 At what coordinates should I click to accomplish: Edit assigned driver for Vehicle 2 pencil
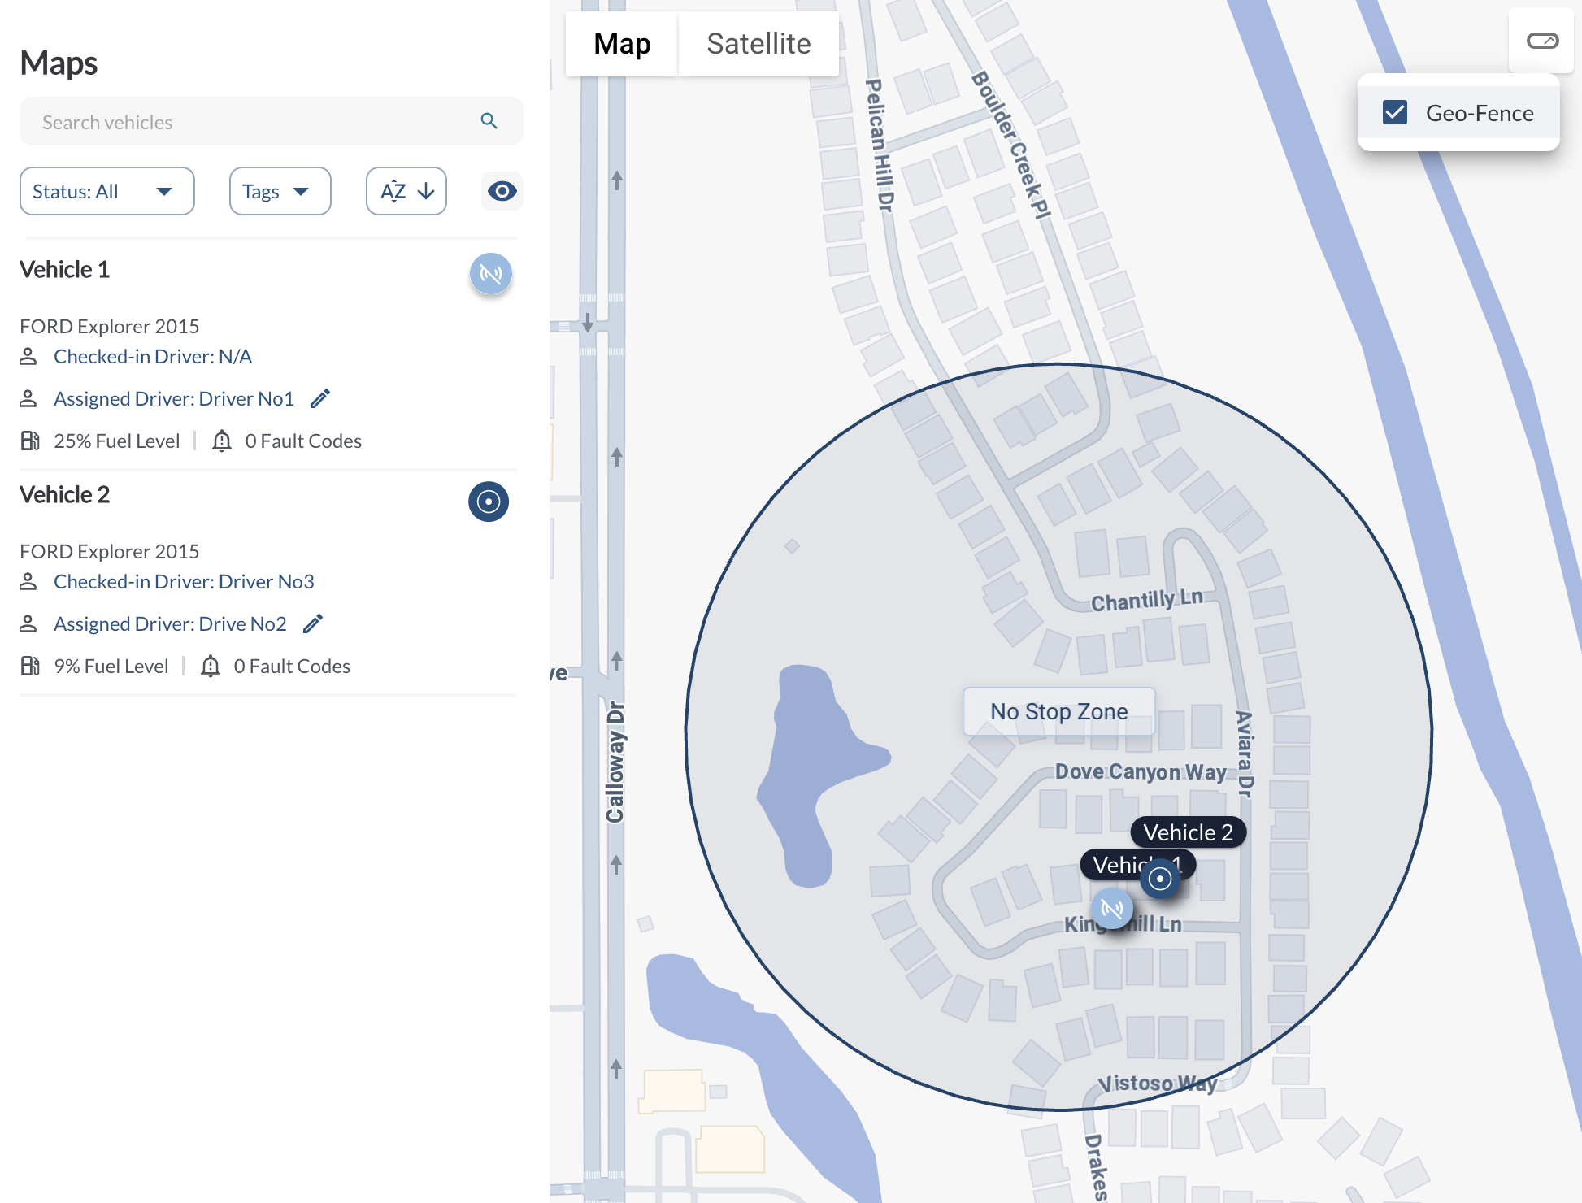pos(313,623)
